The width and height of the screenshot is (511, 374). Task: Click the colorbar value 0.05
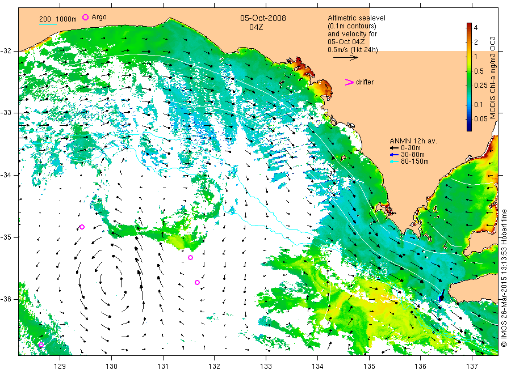[481, 118]
